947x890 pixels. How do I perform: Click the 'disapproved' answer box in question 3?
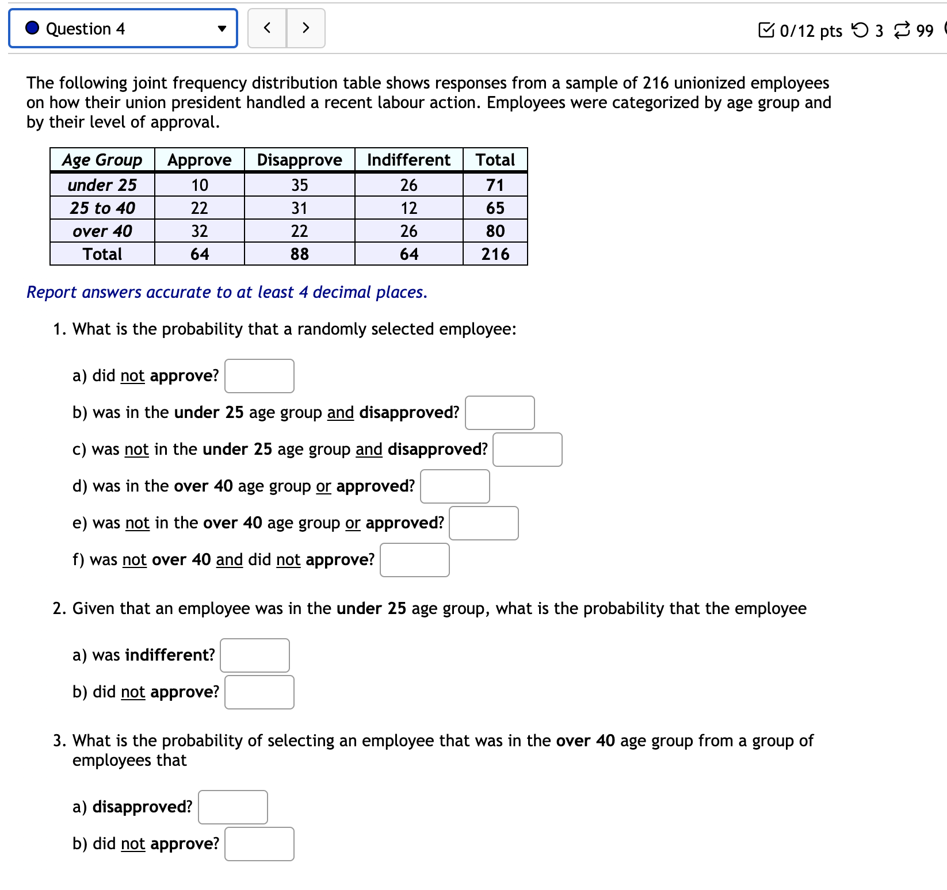pos(232,807)
